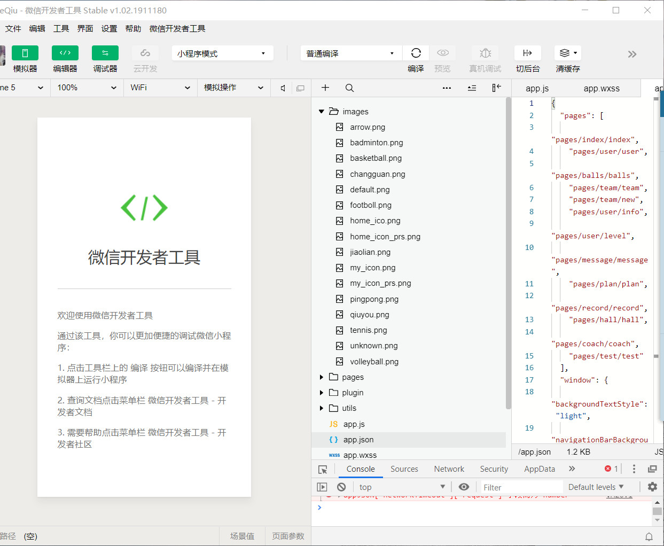Collapse the images folder
The image size is (664, 546).
[x=322, y=112]
